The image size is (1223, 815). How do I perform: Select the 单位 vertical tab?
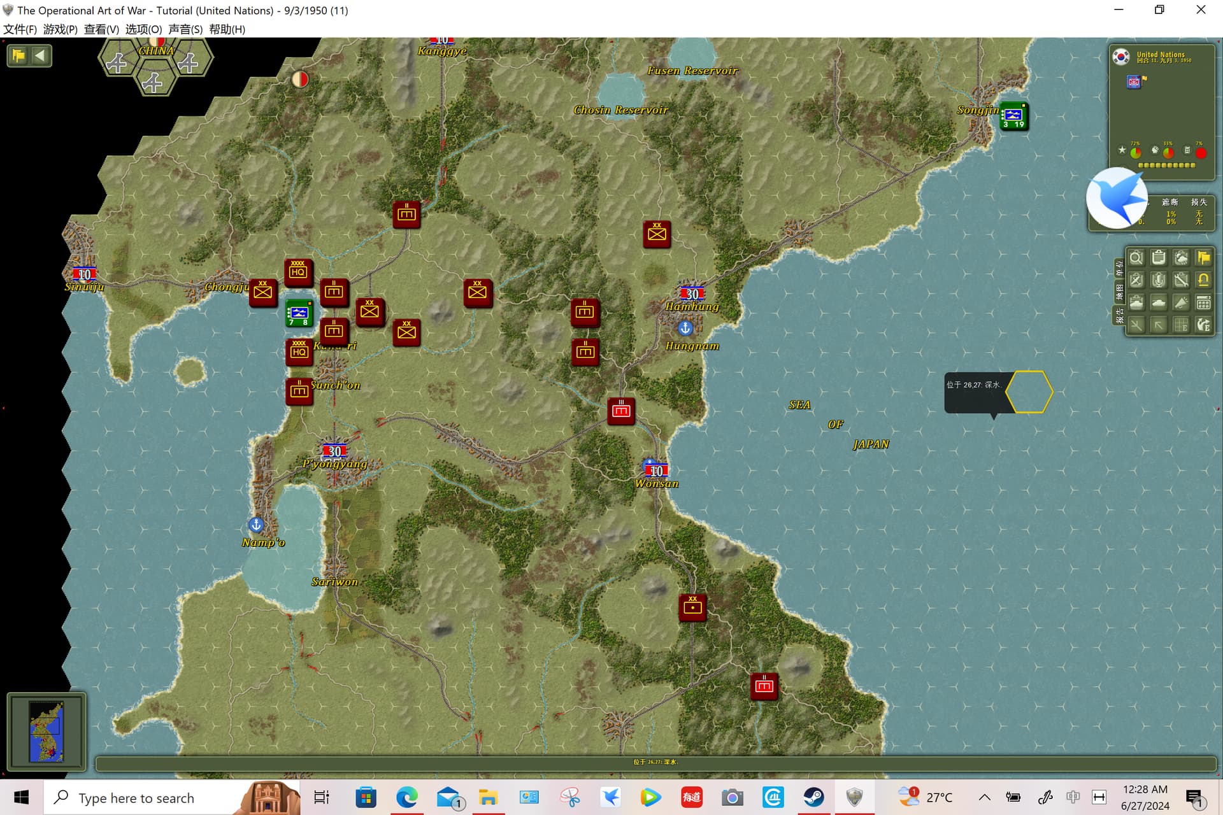1119,269
